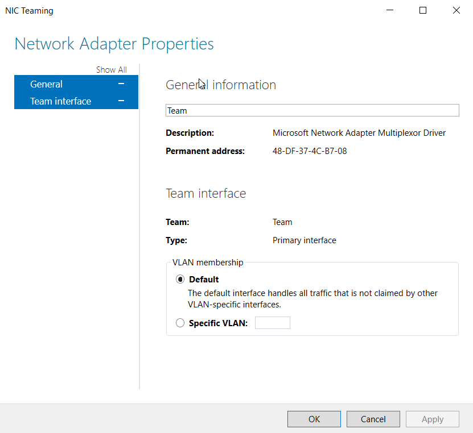Click inside the team name text field
This screenshot has height=433, width=473.
tap(312, 110)
